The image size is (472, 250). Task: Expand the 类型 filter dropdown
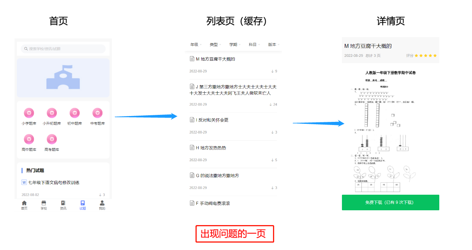click(215, 45)
